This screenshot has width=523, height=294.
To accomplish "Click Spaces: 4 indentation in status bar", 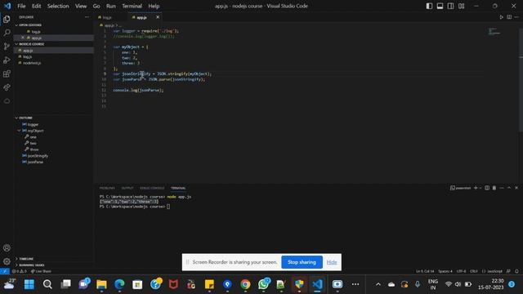I will click(x=445, y=271).
